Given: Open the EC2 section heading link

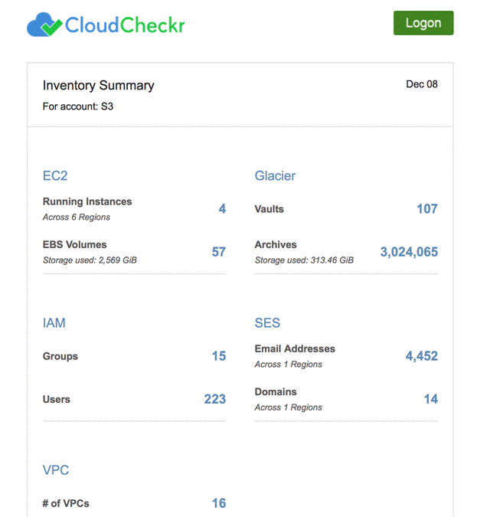Looking at the screenshot, I should pos(55,175).
